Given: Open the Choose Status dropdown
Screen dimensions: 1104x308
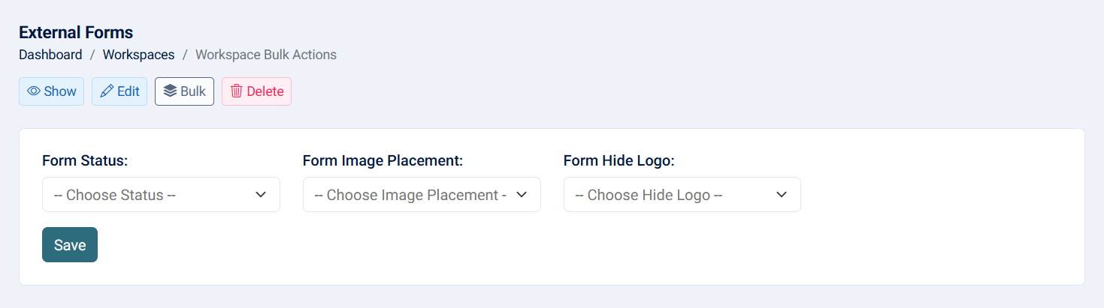Looking at the screenshot, I should coord(150,195).
